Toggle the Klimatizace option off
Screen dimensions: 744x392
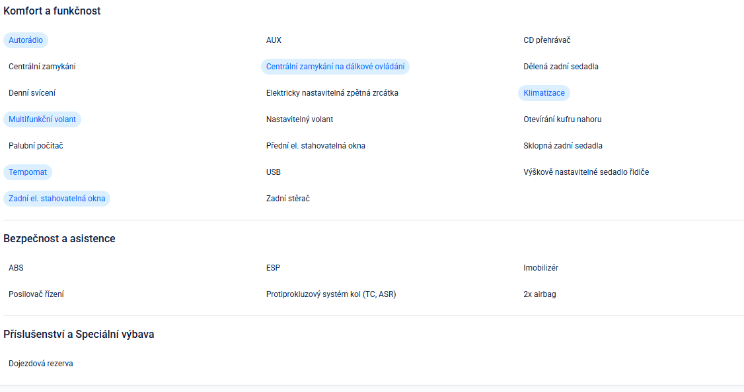tap(544, 93)
